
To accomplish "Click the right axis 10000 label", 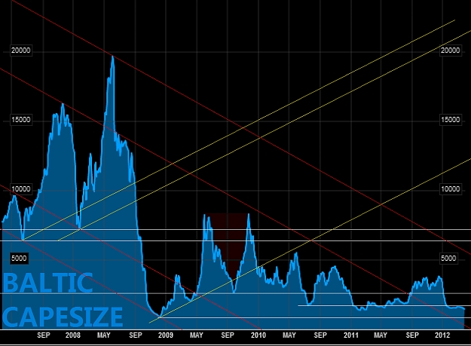I will click(x=450, y=189).
